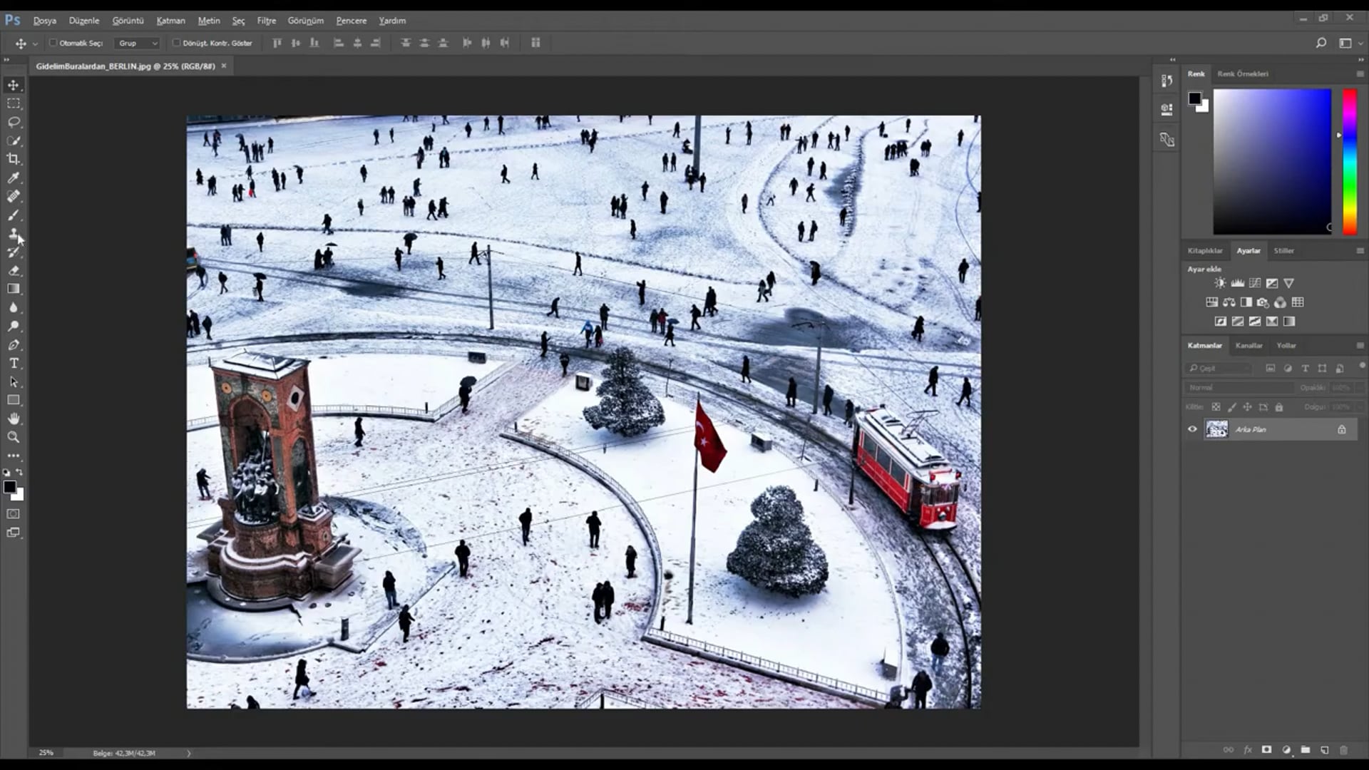
Task: Check Dönüşt. Kontr. Göster option
Action: tap(177, 43)
